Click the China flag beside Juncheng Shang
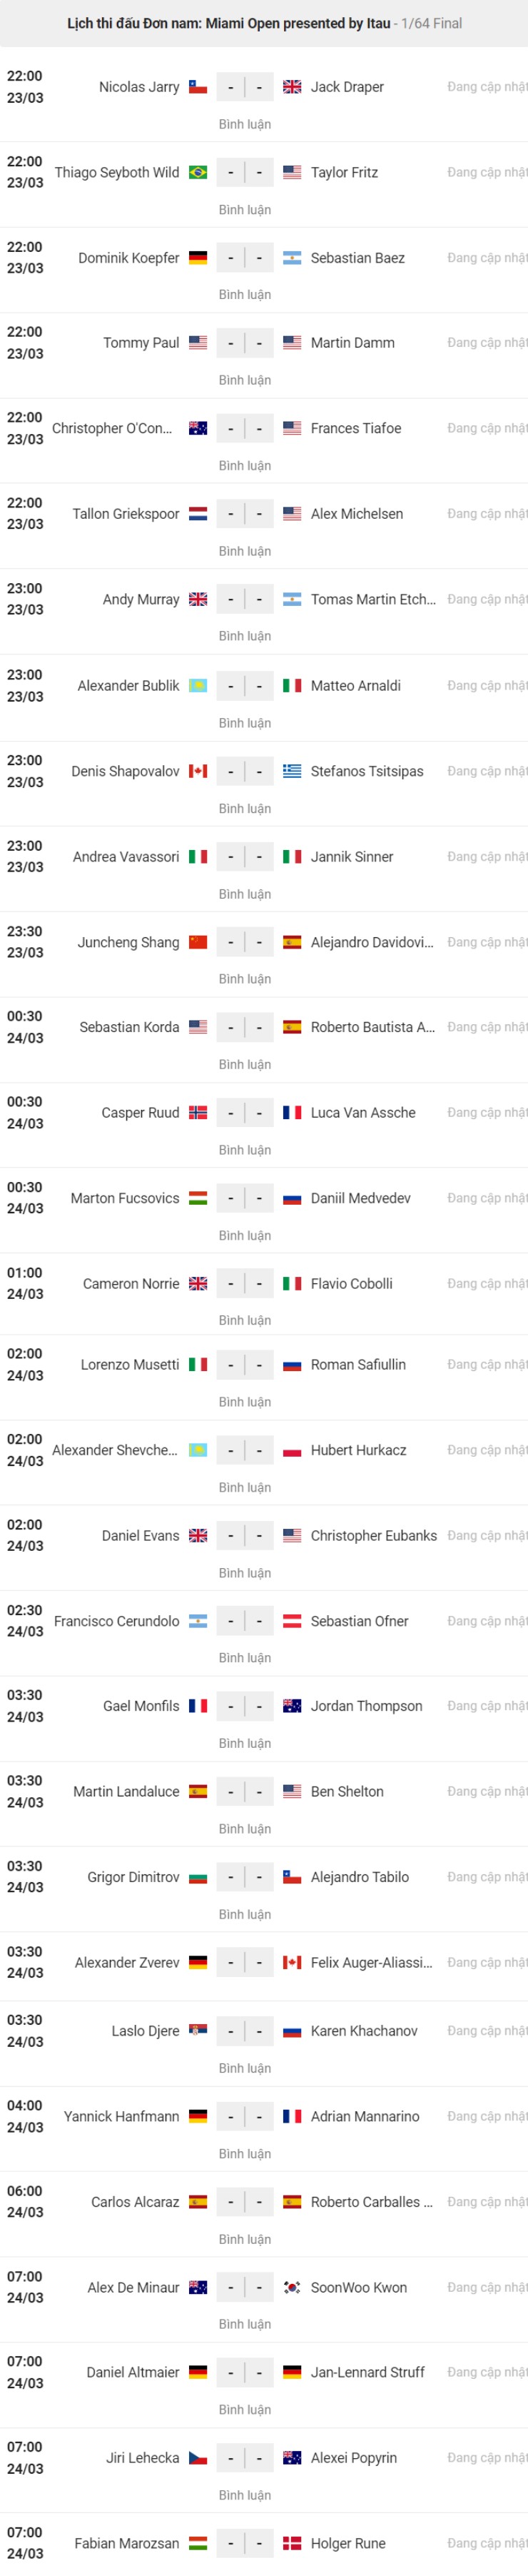528x2568 pixels. pos(198,942)
